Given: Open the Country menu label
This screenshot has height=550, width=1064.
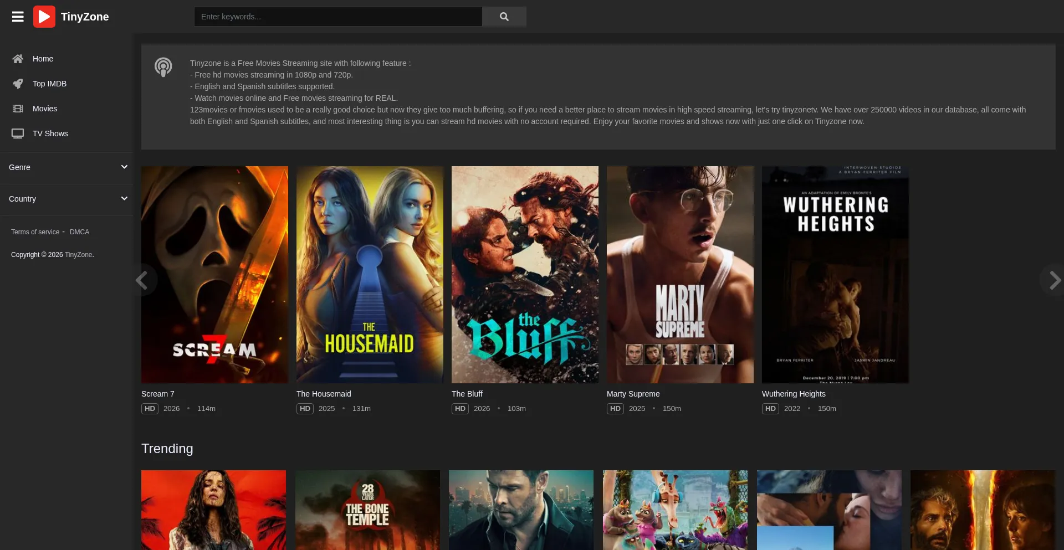Looking at the screenshot, I should tap(22, 199).
